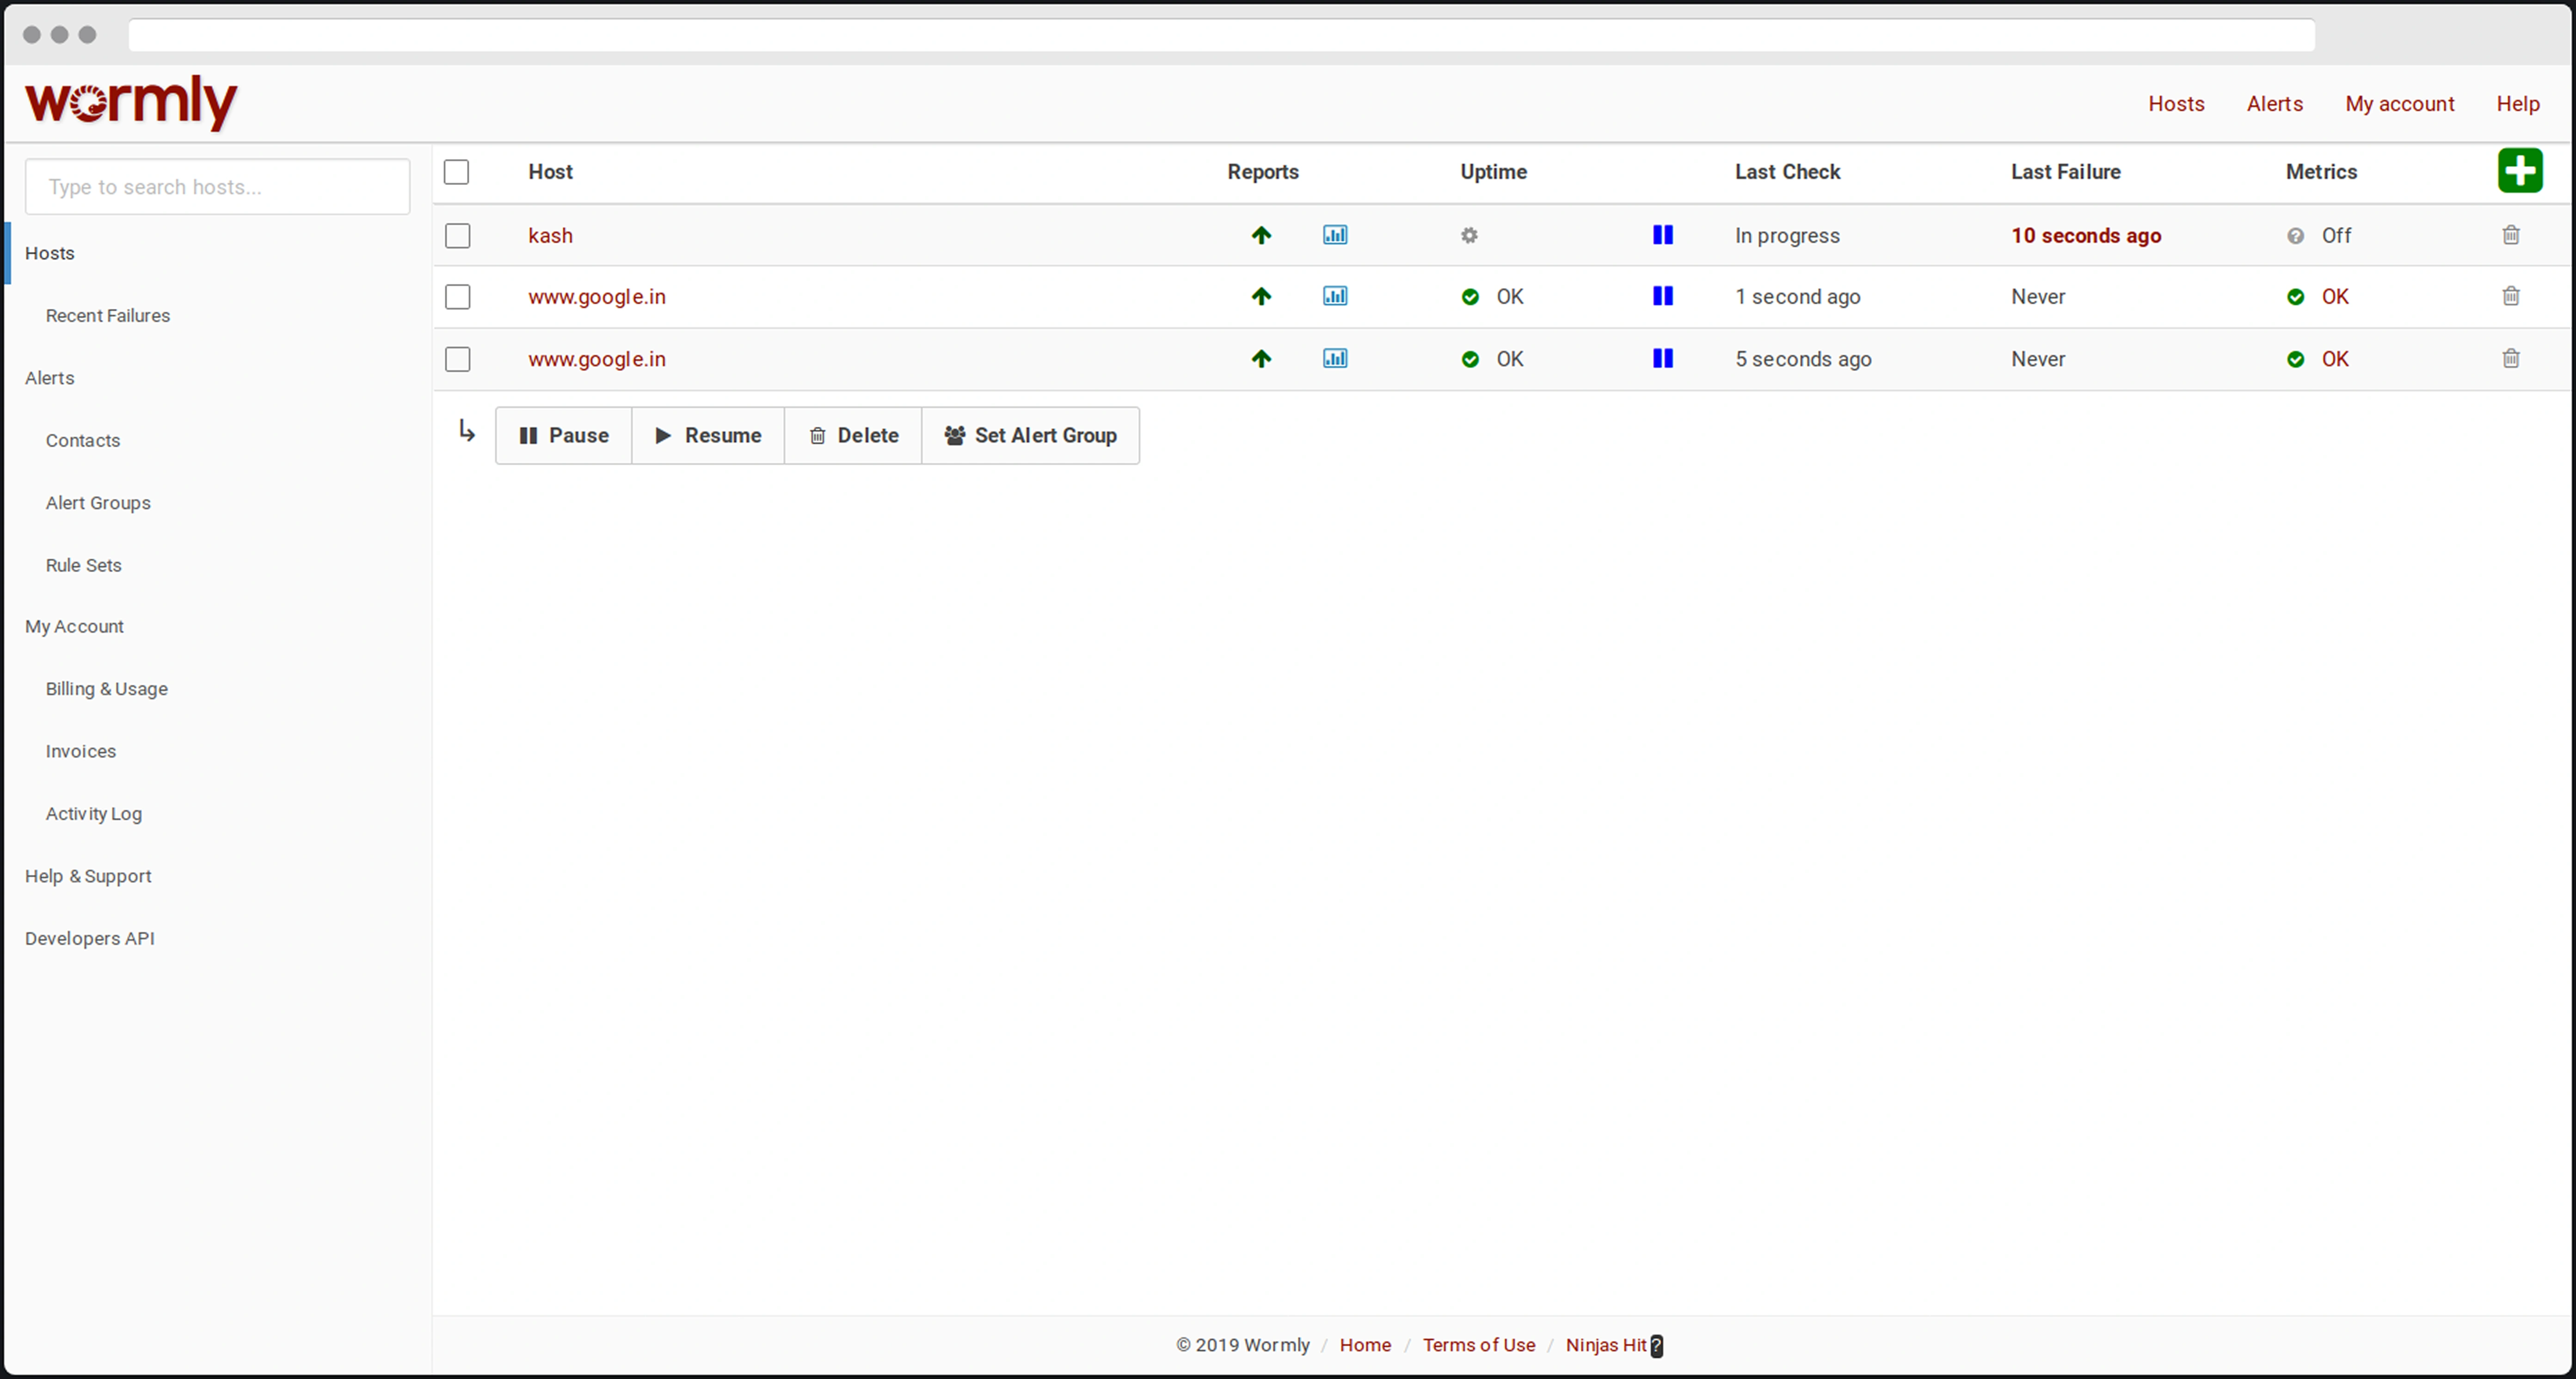The width and height of the screenshot is (2576, 1379).
Task: Check the box on the last google.in row
Action: [x=457, y=359]
